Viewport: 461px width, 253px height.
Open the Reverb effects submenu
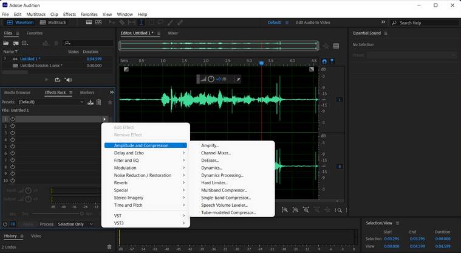(x=146, y=182)
